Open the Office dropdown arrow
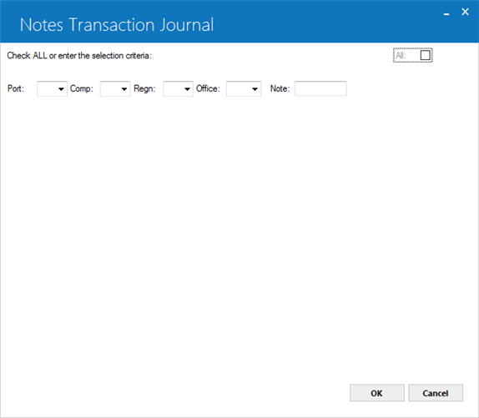The image size is (479, 418). coord(255,88)
